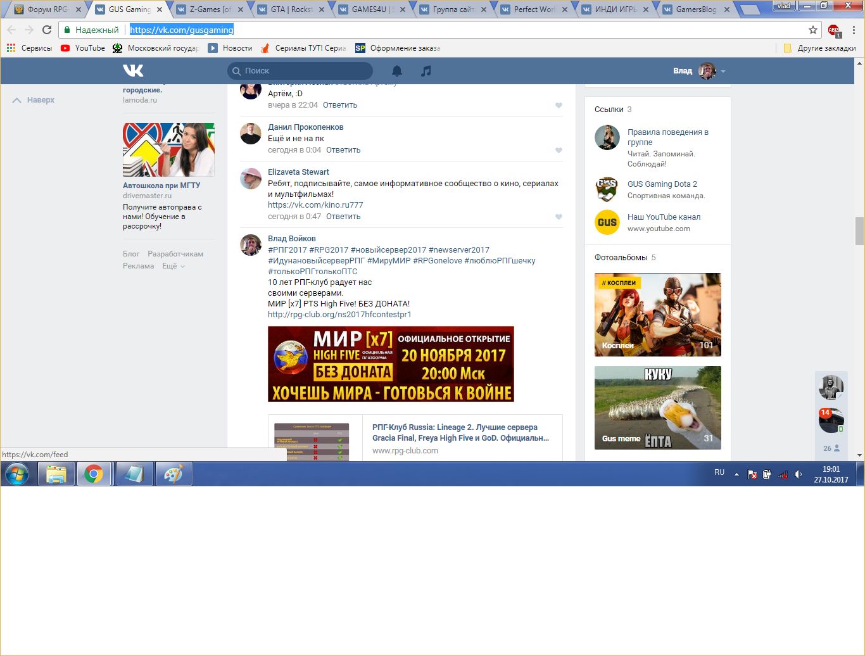Viewport: 865px width, 656px height.
Task: Click the volume speaker tray icon
Action: [x=799, y=474]
